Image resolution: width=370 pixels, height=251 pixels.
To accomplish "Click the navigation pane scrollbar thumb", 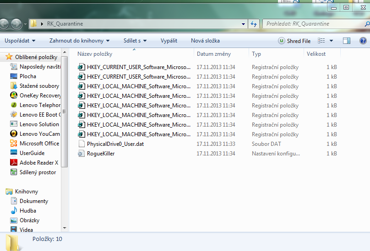I will pyautogui.click(x=65, y=112).
